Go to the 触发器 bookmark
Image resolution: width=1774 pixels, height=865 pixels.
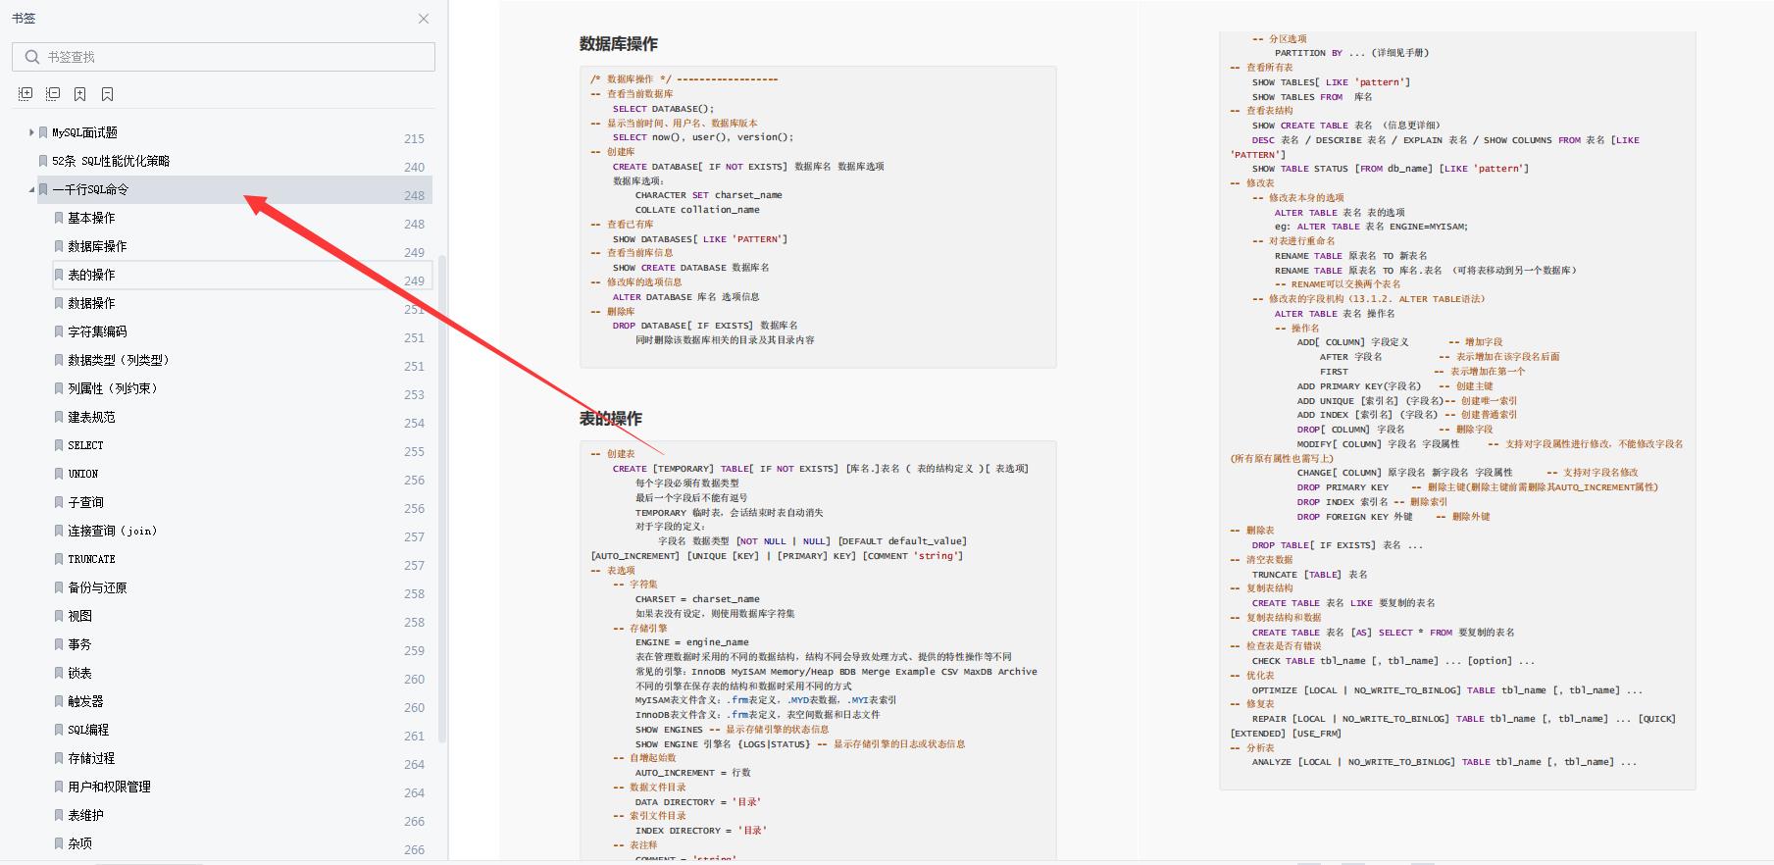pos(85,701)
